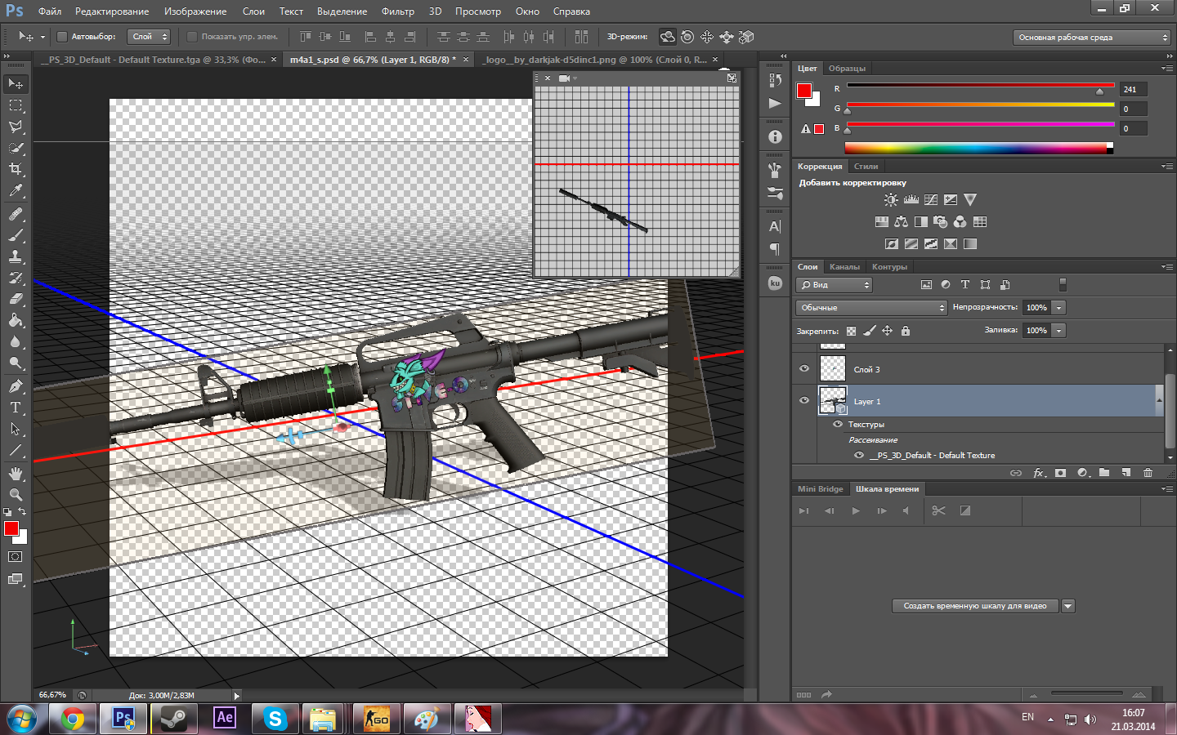Toggle lock transparent pixels
The height and width of the screenshot is (735, 1177).
tap(852, 331)
